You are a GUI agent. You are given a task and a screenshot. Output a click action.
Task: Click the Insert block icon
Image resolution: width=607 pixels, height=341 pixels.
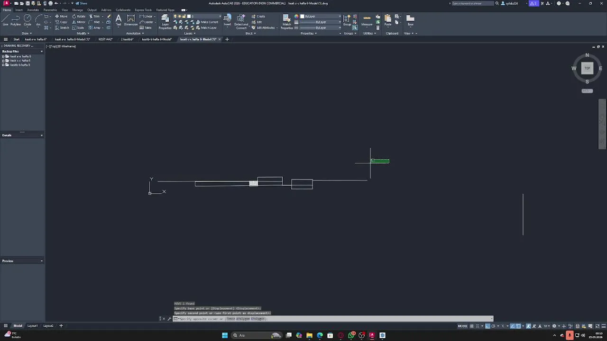click(228, 20)
